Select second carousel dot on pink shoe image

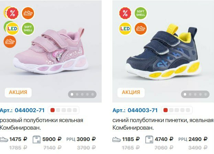[x=77, y=94]
